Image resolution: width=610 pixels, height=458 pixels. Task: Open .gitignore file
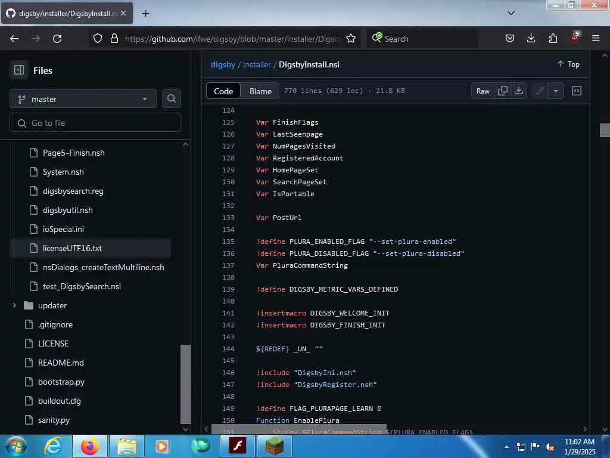(x=55, y=324)
